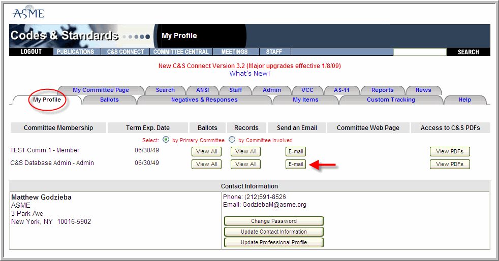499x261 pixels.
Task: Click the Committee Web Page header
Action: point(368,128)
